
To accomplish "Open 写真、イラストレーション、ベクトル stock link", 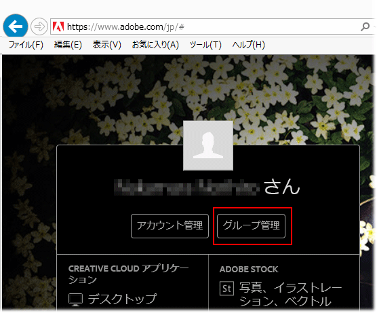I will (290, 295).
